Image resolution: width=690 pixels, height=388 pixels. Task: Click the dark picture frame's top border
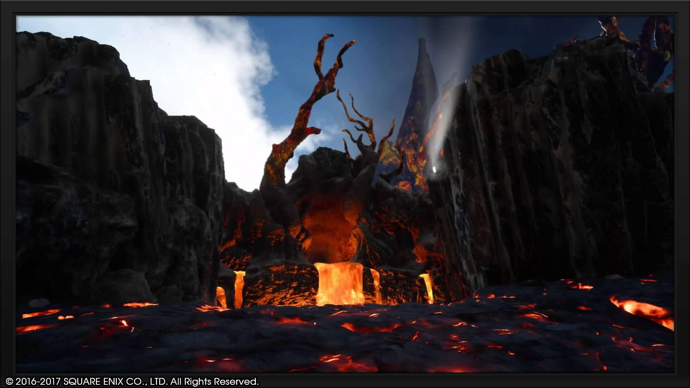click(x=345, y=7)
